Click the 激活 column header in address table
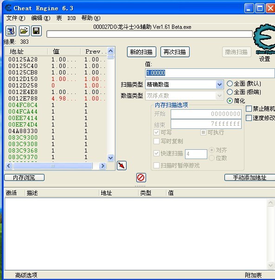Image resolution: width=275 pixels, height=280 pixels. [14, 193]
